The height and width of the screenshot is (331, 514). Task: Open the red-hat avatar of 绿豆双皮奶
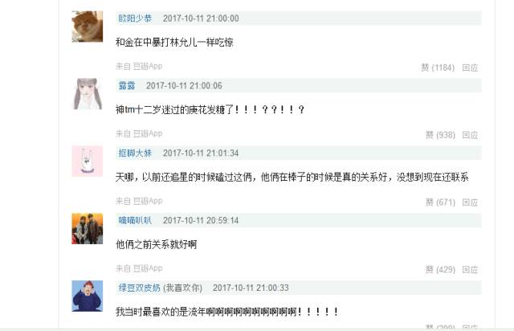click(x=88, y=296)
